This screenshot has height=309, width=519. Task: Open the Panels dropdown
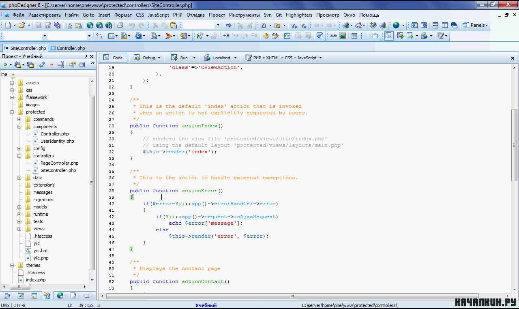[x=476, y=25]
